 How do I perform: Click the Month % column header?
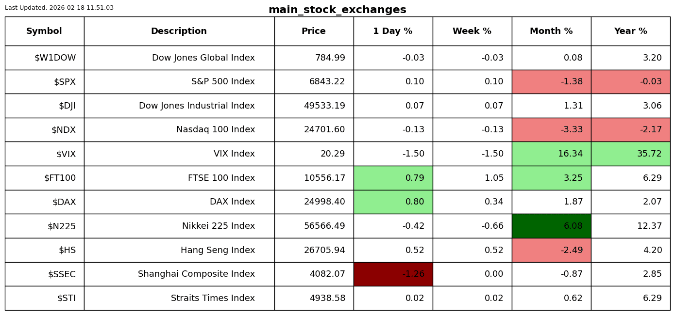pyautogui.click(x=551, y=31)
